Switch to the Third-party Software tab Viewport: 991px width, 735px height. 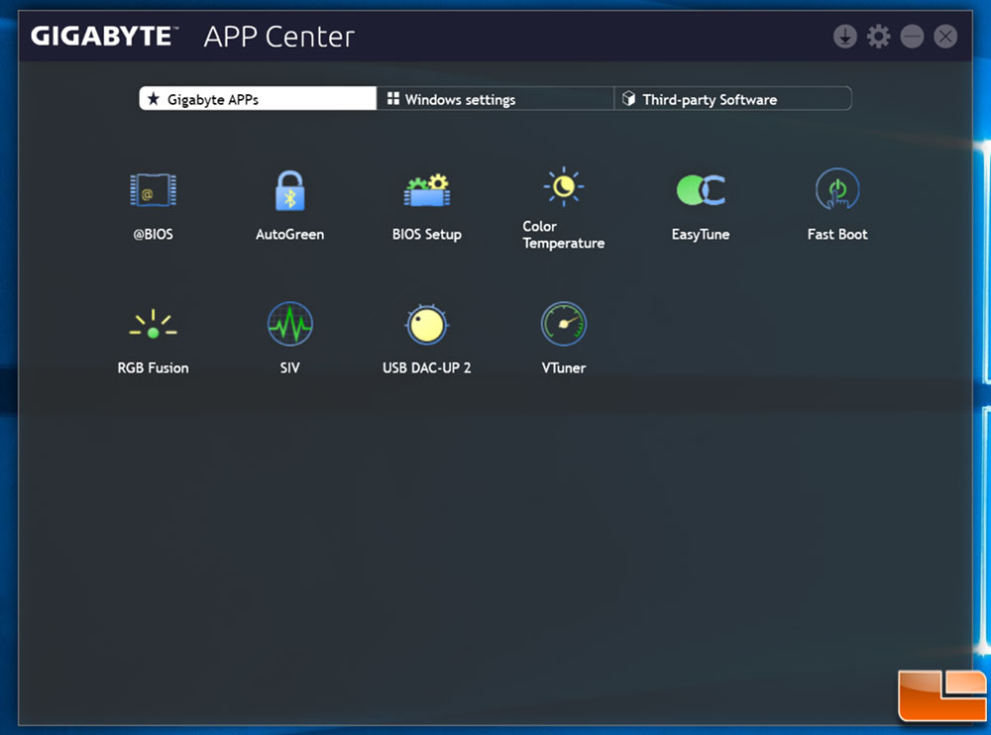pos(733,99)
